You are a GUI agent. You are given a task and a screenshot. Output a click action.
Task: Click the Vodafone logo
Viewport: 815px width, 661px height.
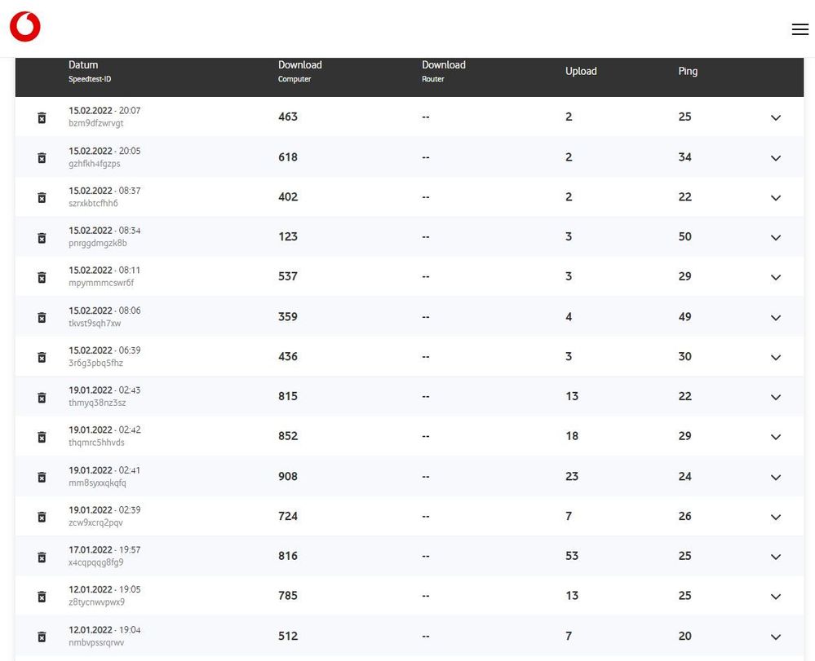(25, 26)
